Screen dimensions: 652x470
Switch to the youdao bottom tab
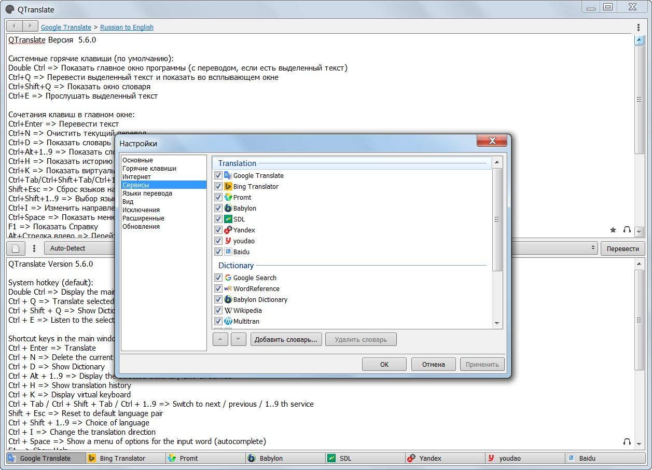(525, 458)
